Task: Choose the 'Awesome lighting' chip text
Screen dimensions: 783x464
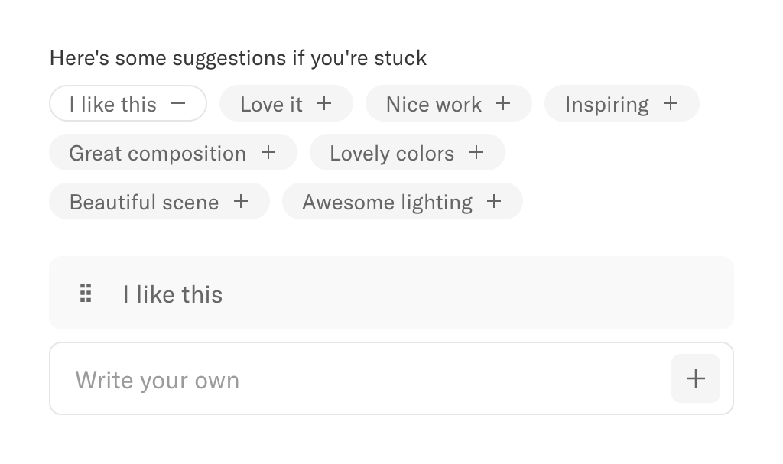Action: 387,202
